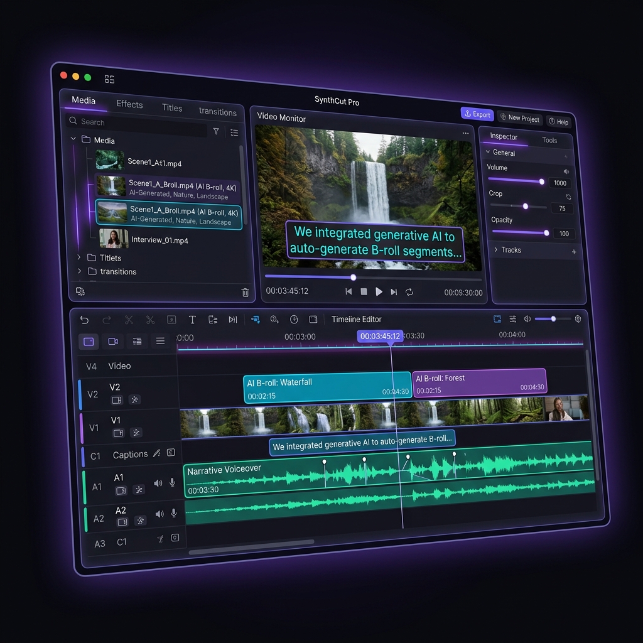
Task: Click the Crop slider handle
Action: point(526,206)
